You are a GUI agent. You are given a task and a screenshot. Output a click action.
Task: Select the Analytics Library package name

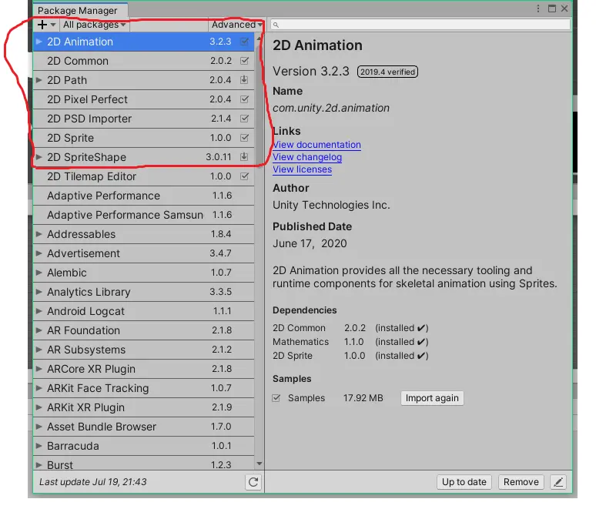tap(89, 292)
